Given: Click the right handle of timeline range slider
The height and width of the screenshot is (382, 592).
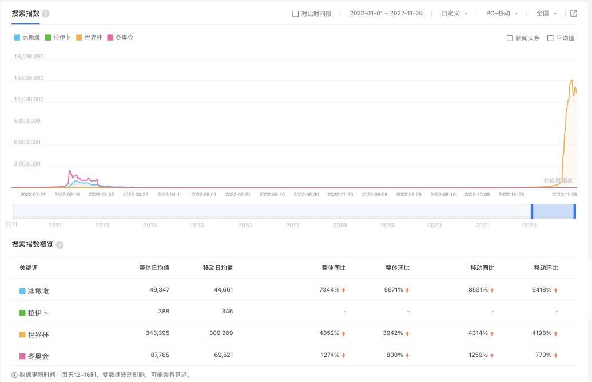Looking at the screenshot, I should point(575,211).
